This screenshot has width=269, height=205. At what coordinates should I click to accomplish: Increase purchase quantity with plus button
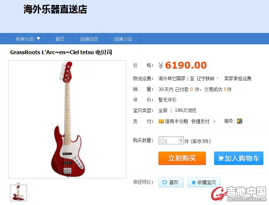[181, 141]
